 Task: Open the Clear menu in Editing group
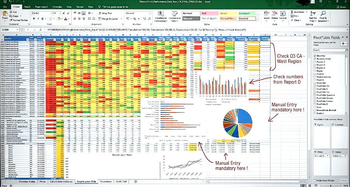click(x=296, y=20)
